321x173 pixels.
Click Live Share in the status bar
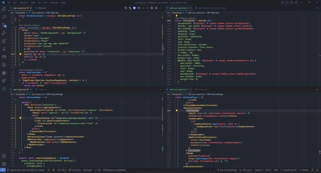coord(75,170)
